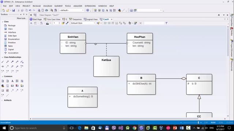This screenshot has height=131, width=234.
Task: Switch to the Sequence tab
Action: coord(75,19)
